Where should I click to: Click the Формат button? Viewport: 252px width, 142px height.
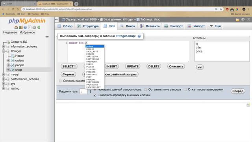tap(68, 75)
